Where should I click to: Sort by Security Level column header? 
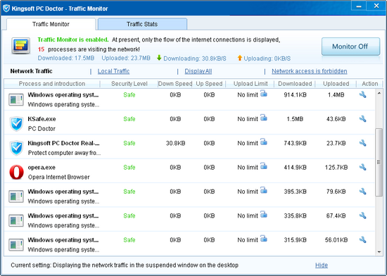click(129, 84)
